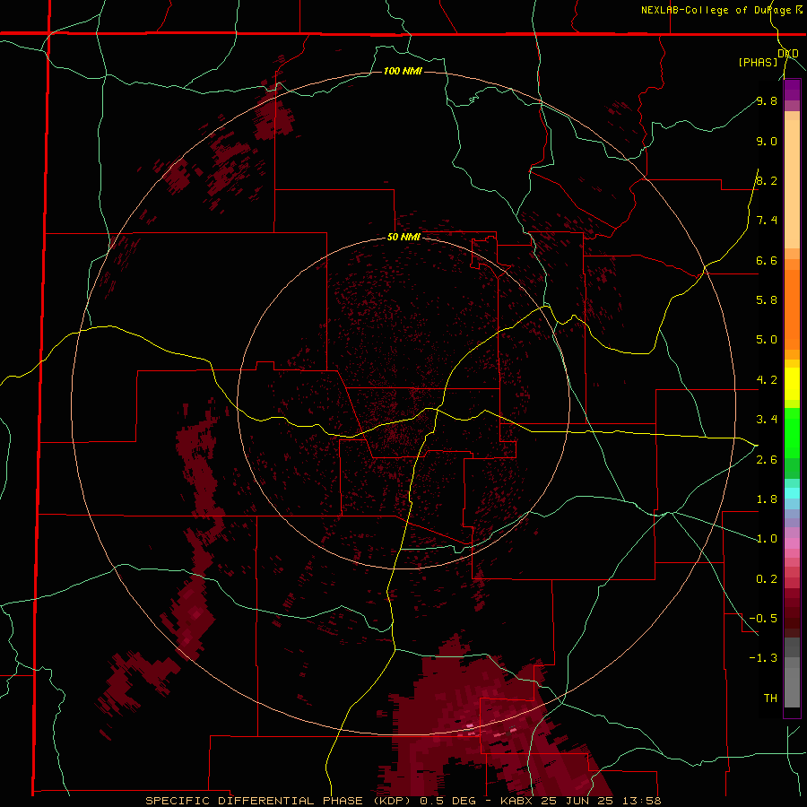Click the cyan segment of the colorbar
The image size is (807, 807).
pos(792,493)
